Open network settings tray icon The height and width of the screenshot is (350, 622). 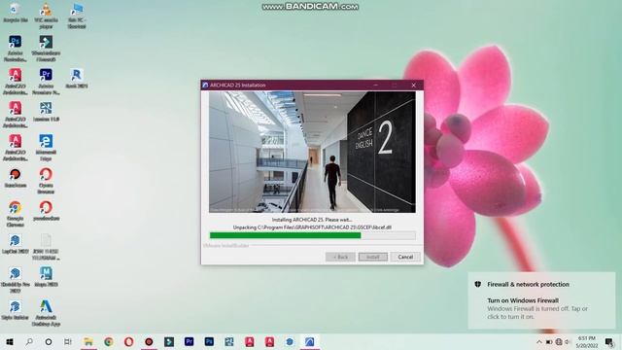tap(559, 341)
